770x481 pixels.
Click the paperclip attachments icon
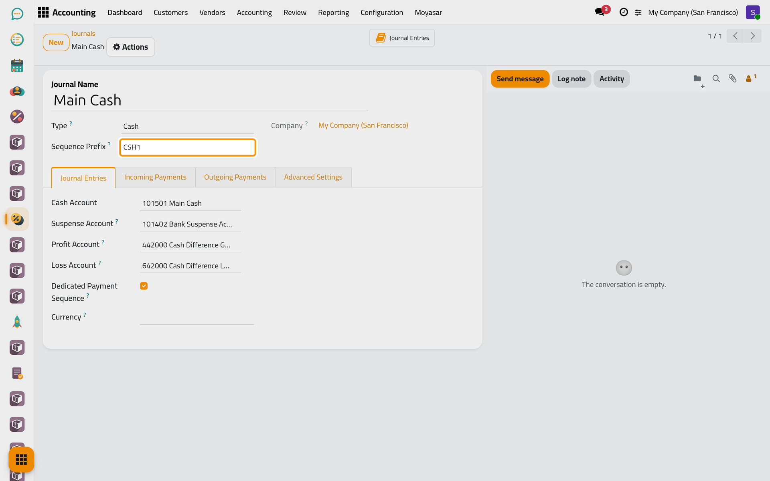click(732, 79)
